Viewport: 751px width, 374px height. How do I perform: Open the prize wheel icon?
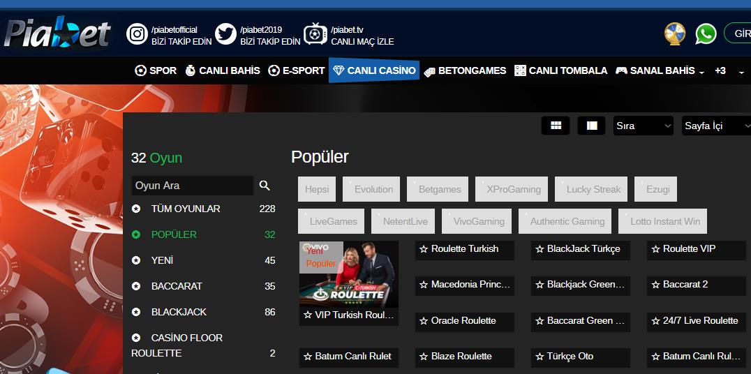coord(675,34)
